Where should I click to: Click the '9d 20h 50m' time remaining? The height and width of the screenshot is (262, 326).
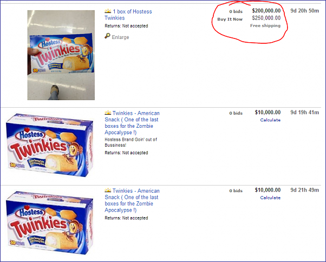click(304, 11)
